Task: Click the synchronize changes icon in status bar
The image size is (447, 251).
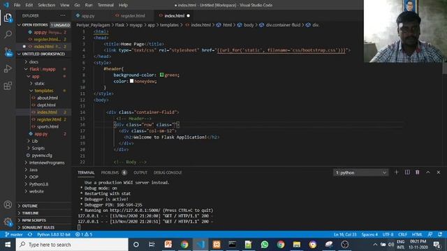Action: pos(30,234)
